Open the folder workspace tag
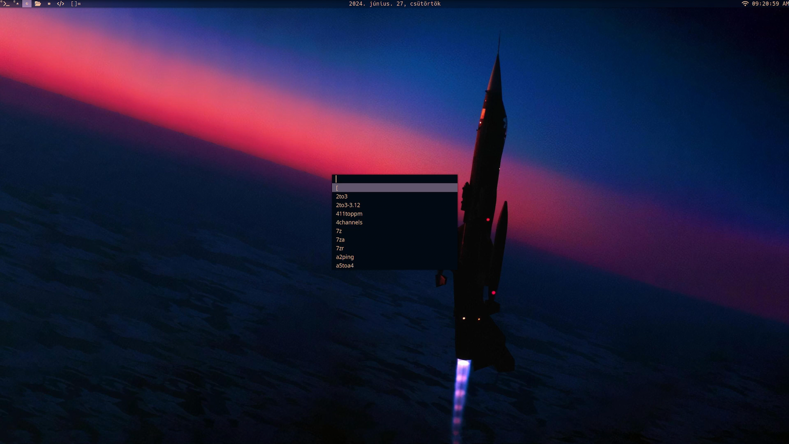The width and height of the screenshot is (789, 444). tap(38, 4)
